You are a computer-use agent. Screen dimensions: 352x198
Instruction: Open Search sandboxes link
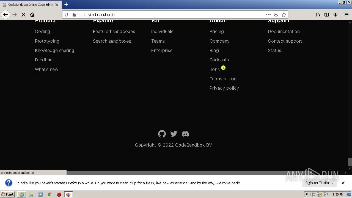click(x=112, y=41)
